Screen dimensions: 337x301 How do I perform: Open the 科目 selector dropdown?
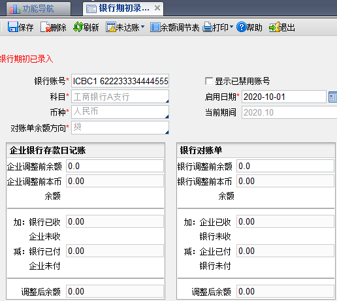167,101
